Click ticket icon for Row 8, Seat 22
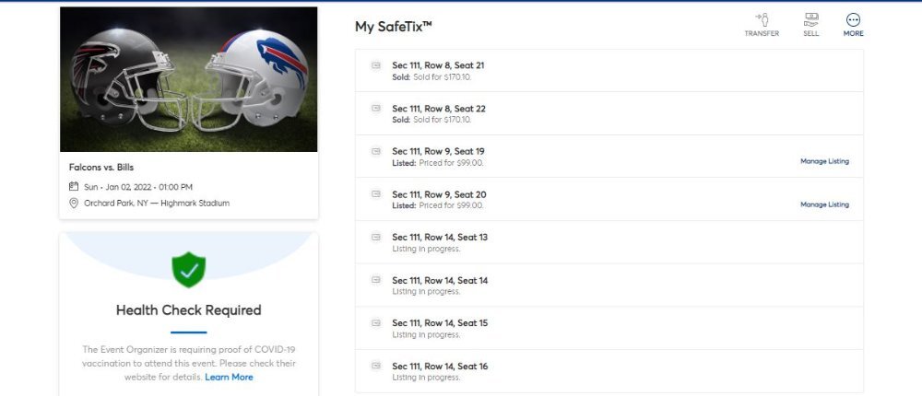Image resolution: width=922 pixels, height=396 pixels. 376,109
